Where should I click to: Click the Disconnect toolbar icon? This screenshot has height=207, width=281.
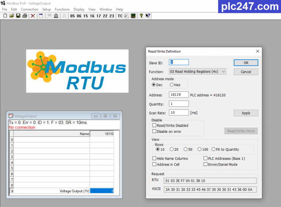point(56,16)
